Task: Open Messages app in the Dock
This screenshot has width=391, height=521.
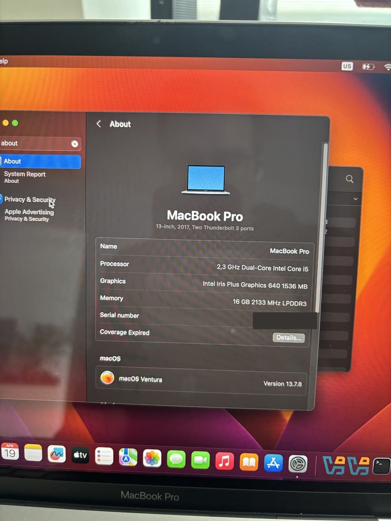Action: (x=176, y=460)
